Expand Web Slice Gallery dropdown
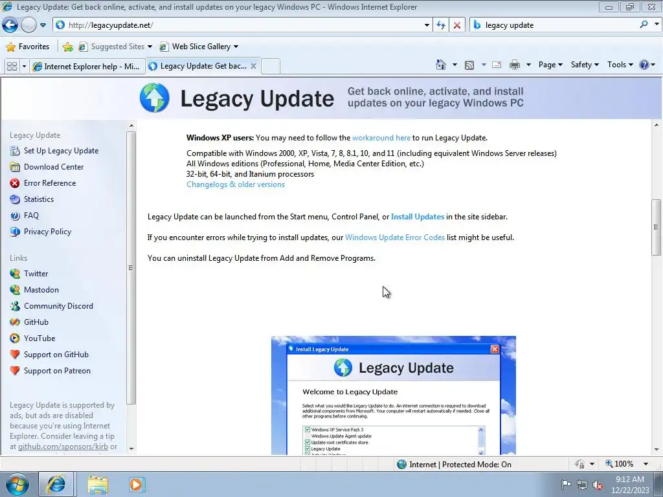Image resolution: width=663 pixels, height=497 pixels. tap(236, 47)
